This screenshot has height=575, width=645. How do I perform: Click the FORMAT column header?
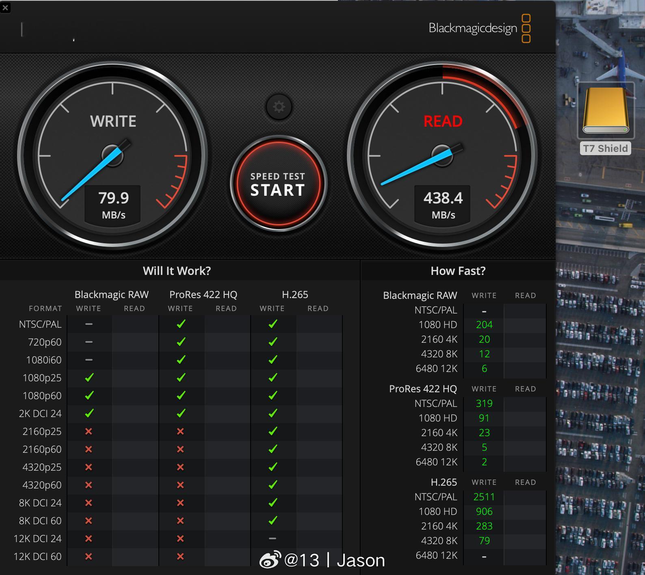point(45,309)
